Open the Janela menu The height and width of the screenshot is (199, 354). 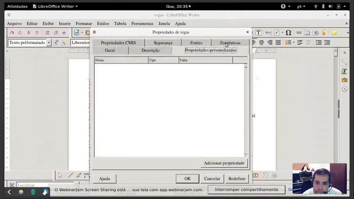pos(164,23)
